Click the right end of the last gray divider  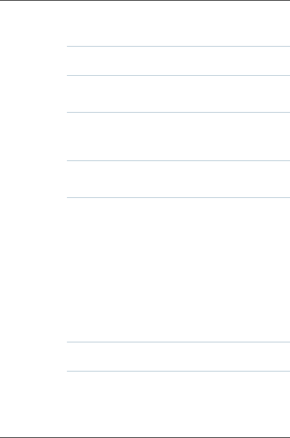pyautogui.click(x=288, y=371)
